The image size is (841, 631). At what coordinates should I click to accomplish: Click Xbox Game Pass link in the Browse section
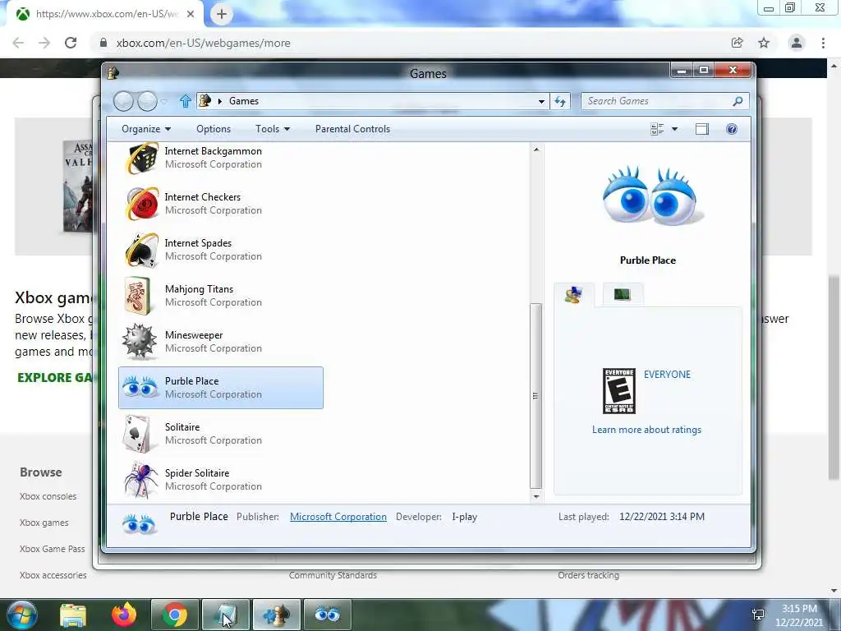point(52,549)
